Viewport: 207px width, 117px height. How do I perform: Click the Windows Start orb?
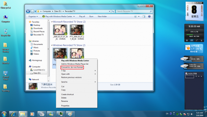coord(4,114)
